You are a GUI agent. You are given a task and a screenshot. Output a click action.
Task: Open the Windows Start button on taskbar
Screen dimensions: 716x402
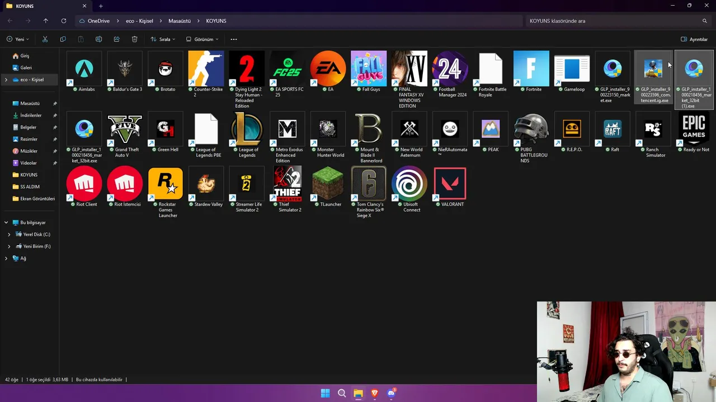tap(325, 393)
